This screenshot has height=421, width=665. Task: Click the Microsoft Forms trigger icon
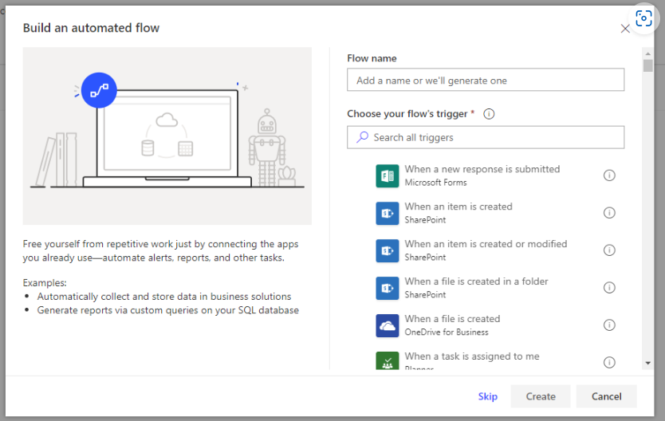click(388, 175)
